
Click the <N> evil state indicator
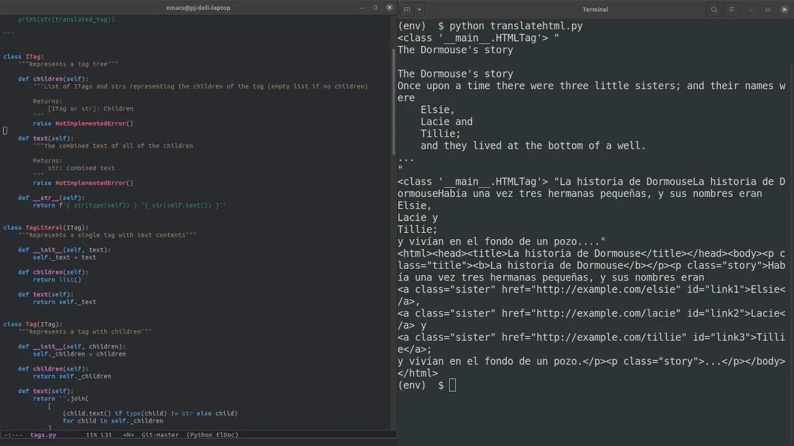pyautogui.click(x=128, y=435)
